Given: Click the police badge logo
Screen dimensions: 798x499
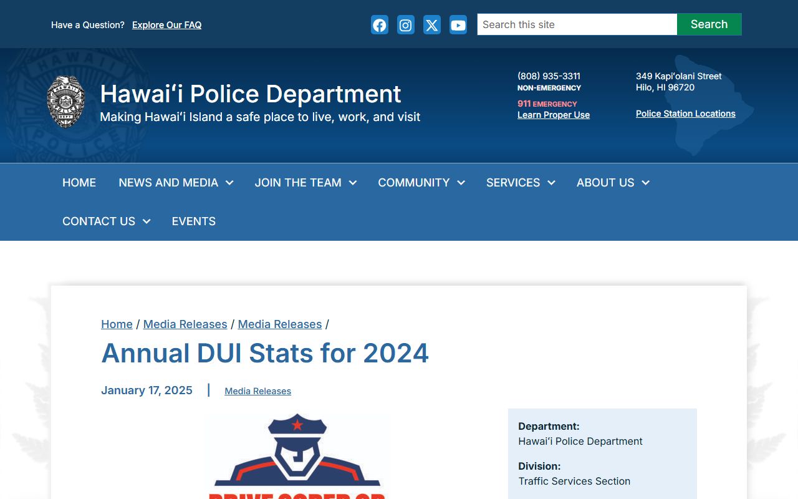Looking at the screenshot, I should pos(66,102).
